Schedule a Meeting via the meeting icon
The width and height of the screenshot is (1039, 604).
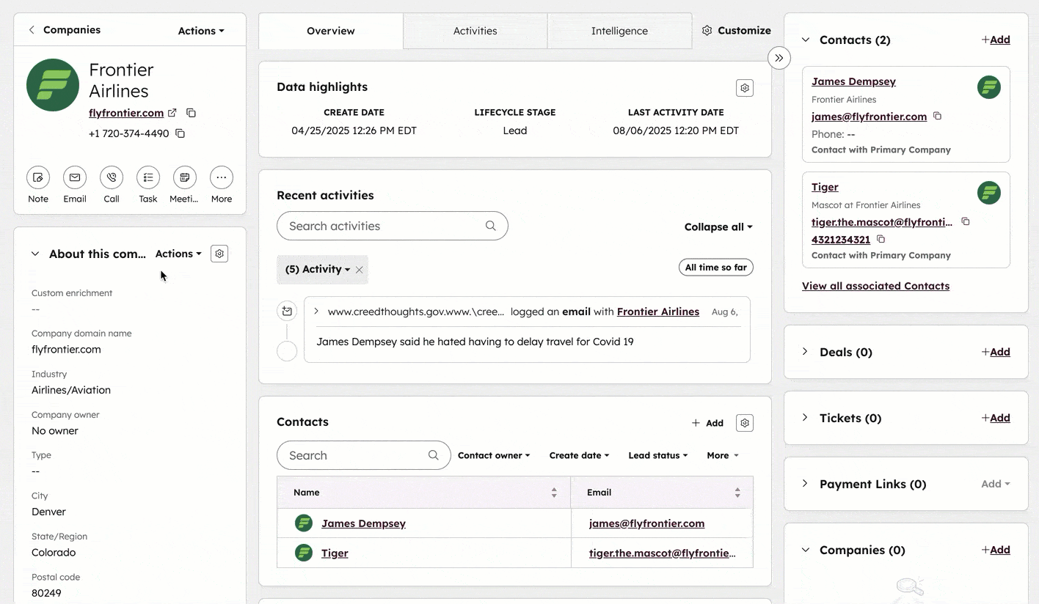click(x=184, y=177)
